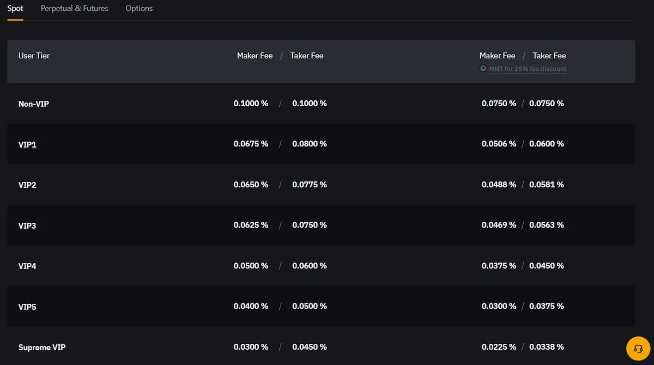Select the VIP2 tier row label
The width and height of the screenshot is (654, 365).
point(27,185)
